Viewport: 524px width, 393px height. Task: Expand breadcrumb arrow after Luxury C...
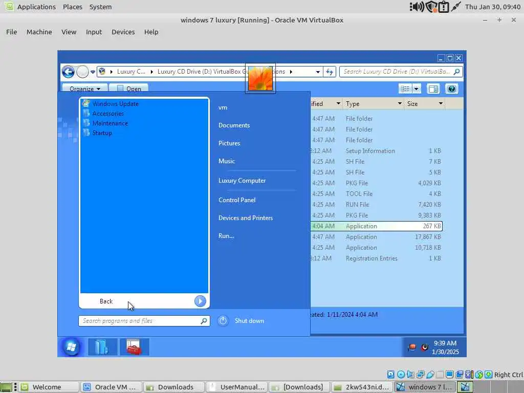click(151, 72)
